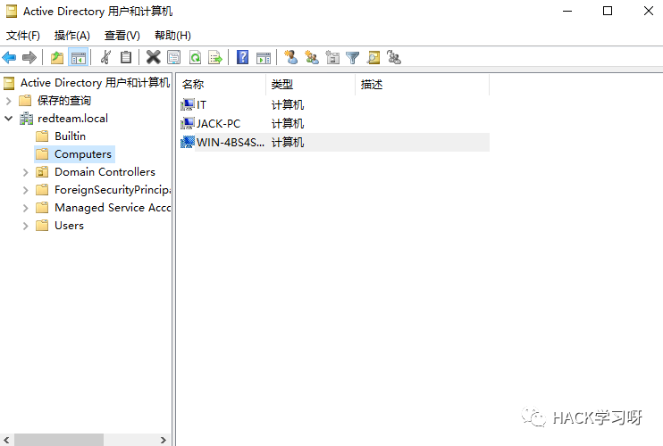Minimize the Active Directory window
Viewport: 663px width, 446px height.
[567, 11]
